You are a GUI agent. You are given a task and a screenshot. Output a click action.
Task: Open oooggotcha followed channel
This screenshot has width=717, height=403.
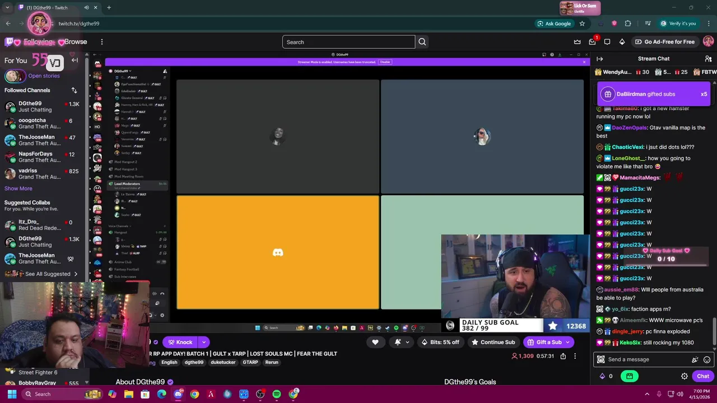(44, 123)
